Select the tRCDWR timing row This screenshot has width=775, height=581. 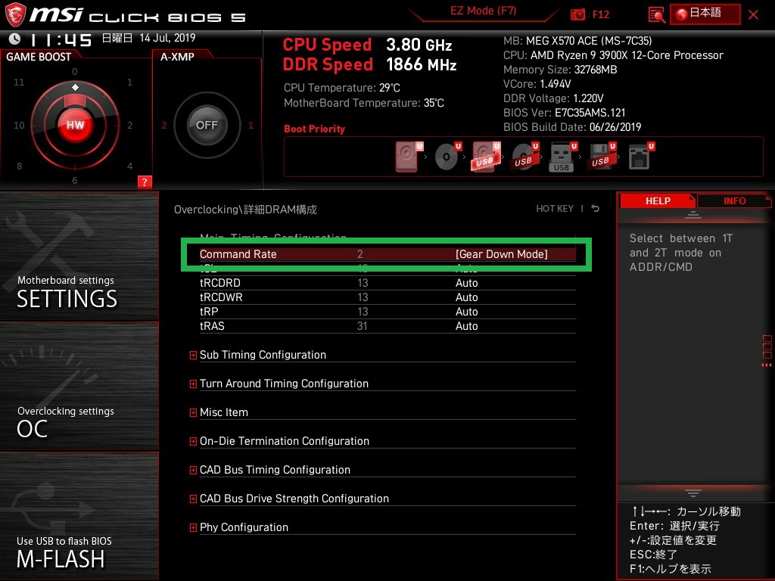(388, 297)
